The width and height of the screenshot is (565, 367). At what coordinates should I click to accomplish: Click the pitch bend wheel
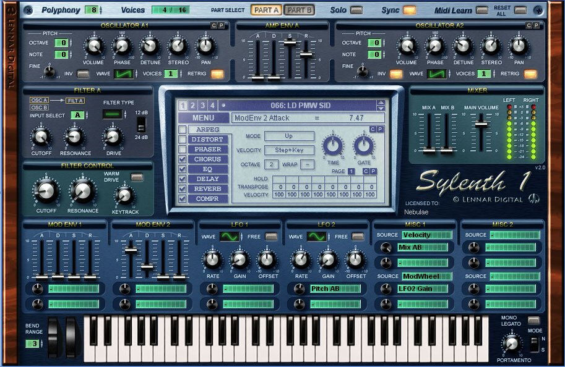pyautogui.click(x=54, y=336)
